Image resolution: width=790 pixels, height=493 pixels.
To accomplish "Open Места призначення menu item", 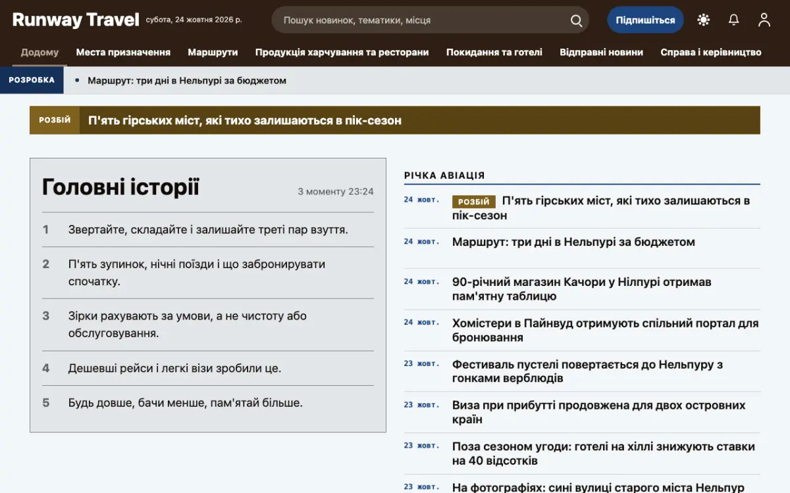I will tap(123, 52).
